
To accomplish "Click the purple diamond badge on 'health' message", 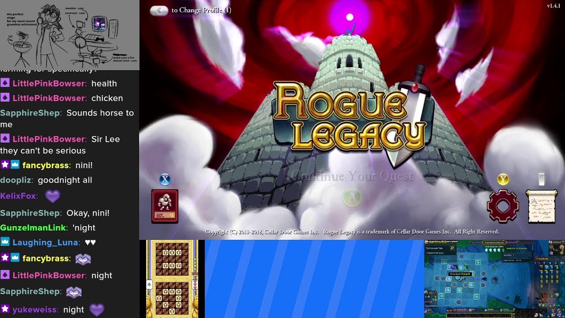I will tap(5, 83).
